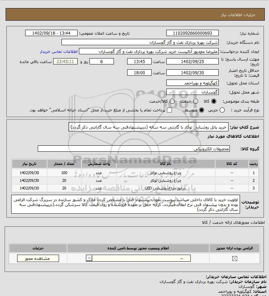Click the general need description field

click(148, 127)
